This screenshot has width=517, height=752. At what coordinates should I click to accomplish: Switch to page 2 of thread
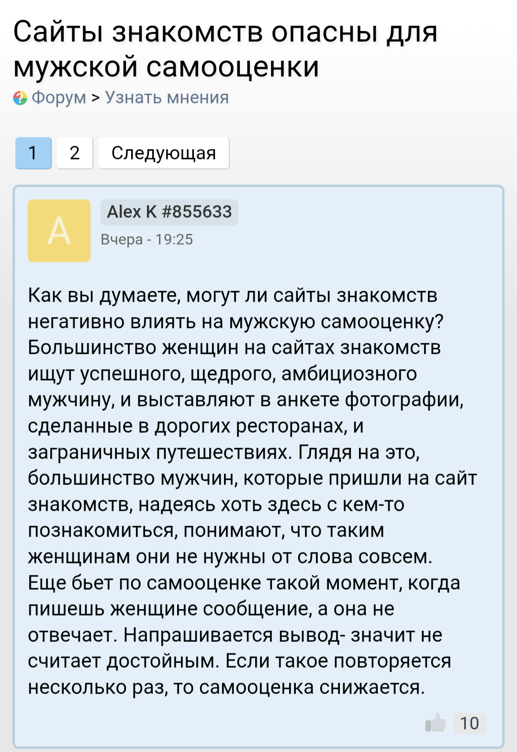[75, 153]
